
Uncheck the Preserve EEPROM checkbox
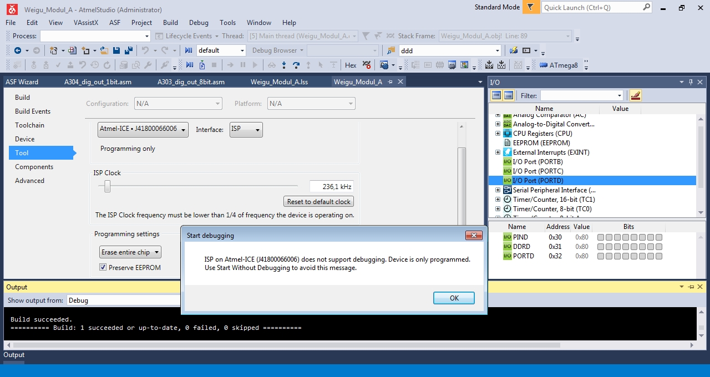coord(103,267)
